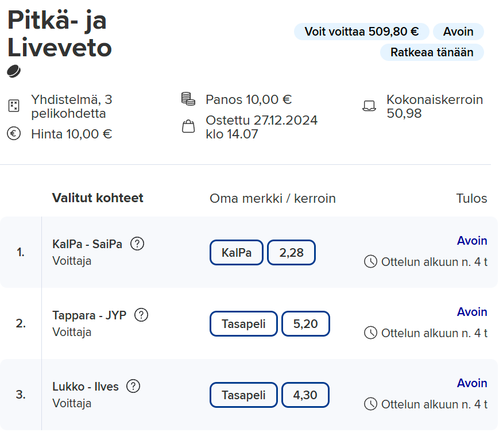Click the Kokonaiskerroin icon

369,106
